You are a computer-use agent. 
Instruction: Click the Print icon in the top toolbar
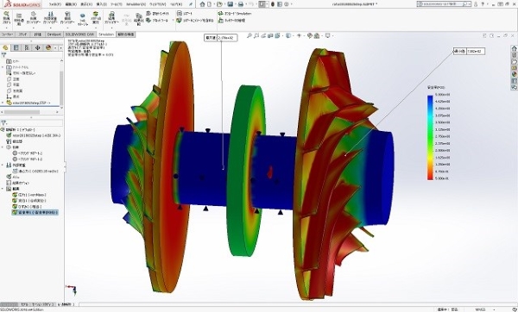point(241,4)
